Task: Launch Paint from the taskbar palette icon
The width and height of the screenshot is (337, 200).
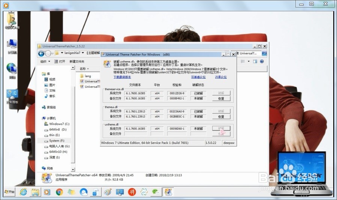Action: (x=108, y=192)
